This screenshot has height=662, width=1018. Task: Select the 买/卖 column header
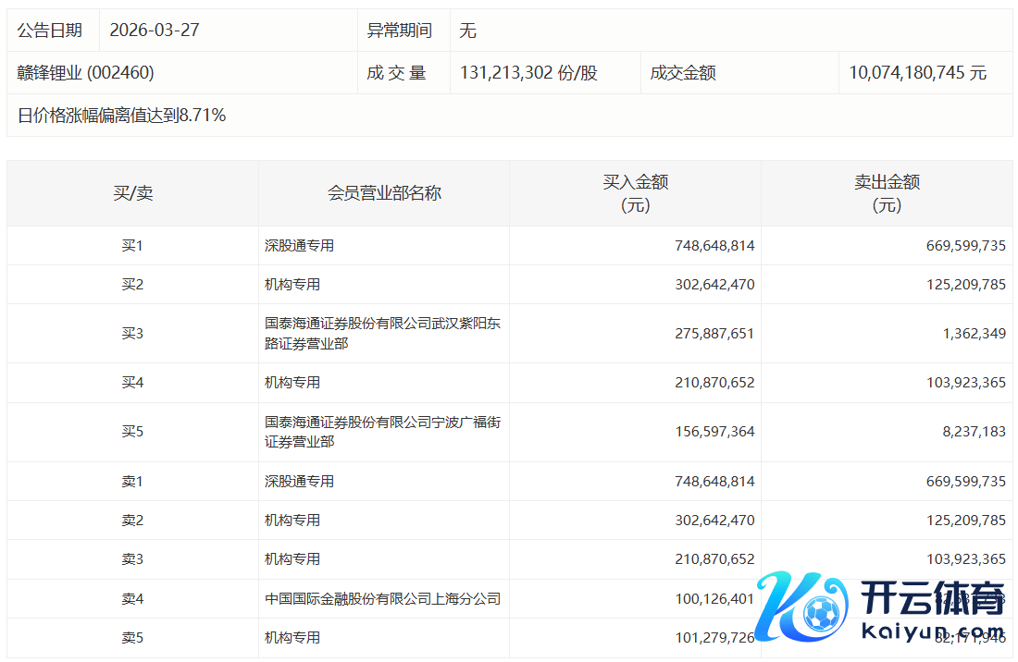tap(132, 193)
